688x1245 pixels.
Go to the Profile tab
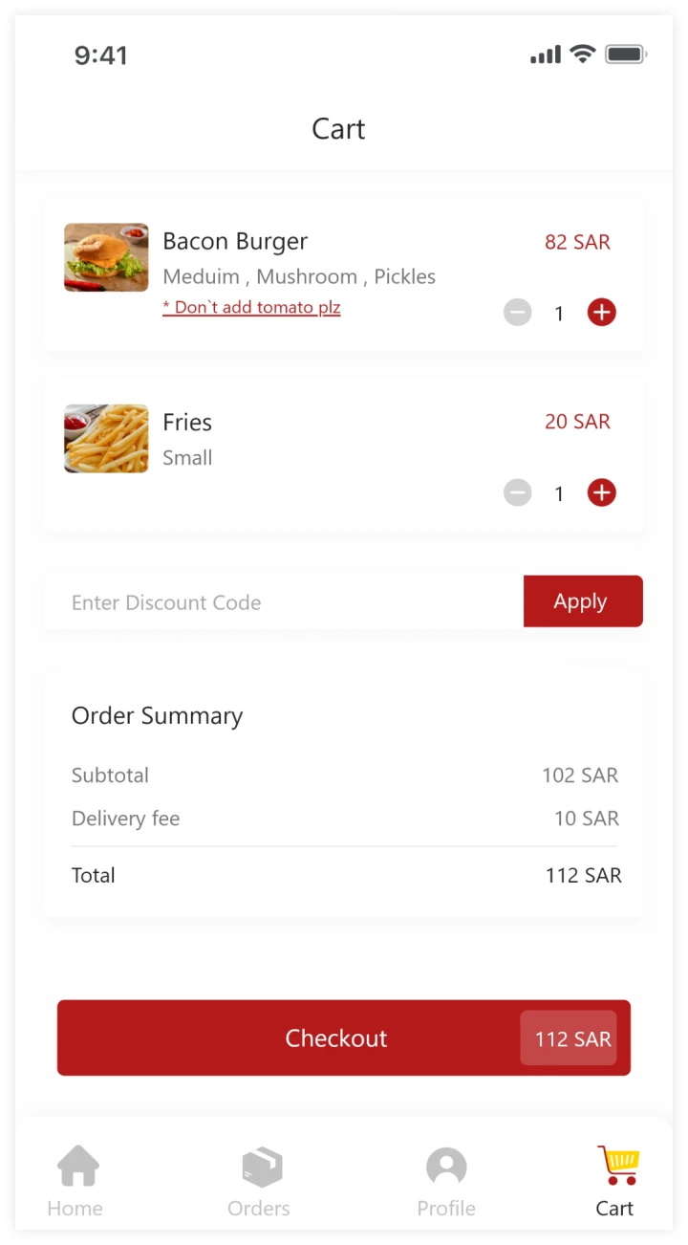[x=446, y=1182]
